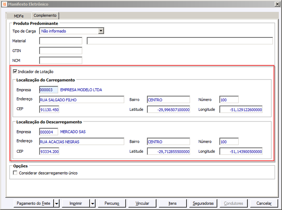This screenshot has height=210, width=282.
Task: Close the Manifesto Eletrônico window
Action: pos(277,4)
